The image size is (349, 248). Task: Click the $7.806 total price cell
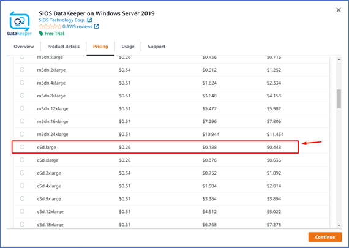click(274, 122)
